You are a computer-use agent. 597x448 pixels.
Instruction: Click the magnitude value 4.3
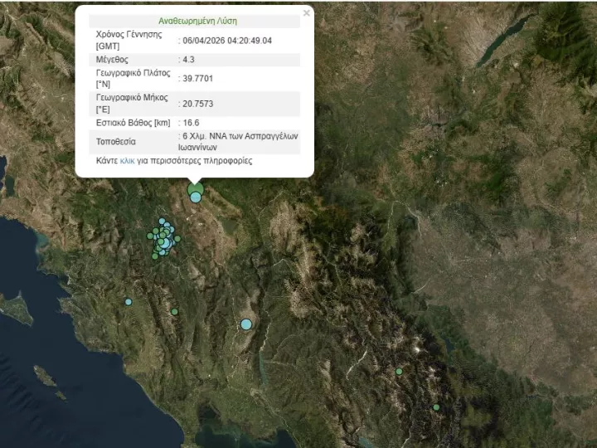[190, 60]
